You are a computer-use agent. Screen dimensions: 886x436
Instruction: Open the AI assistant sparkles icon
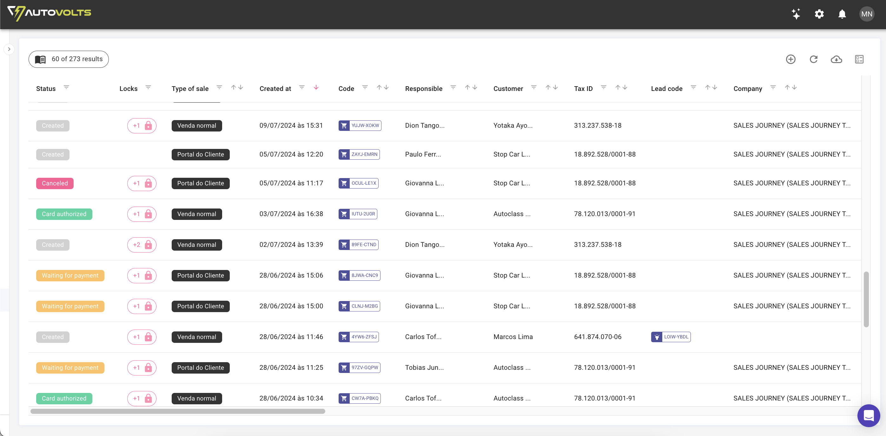tap(796, 14)
